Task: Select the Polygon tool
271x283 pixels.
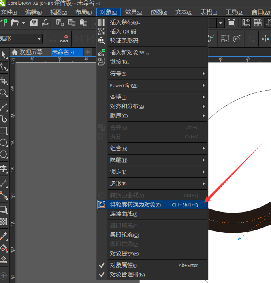Action: point(4,154)
